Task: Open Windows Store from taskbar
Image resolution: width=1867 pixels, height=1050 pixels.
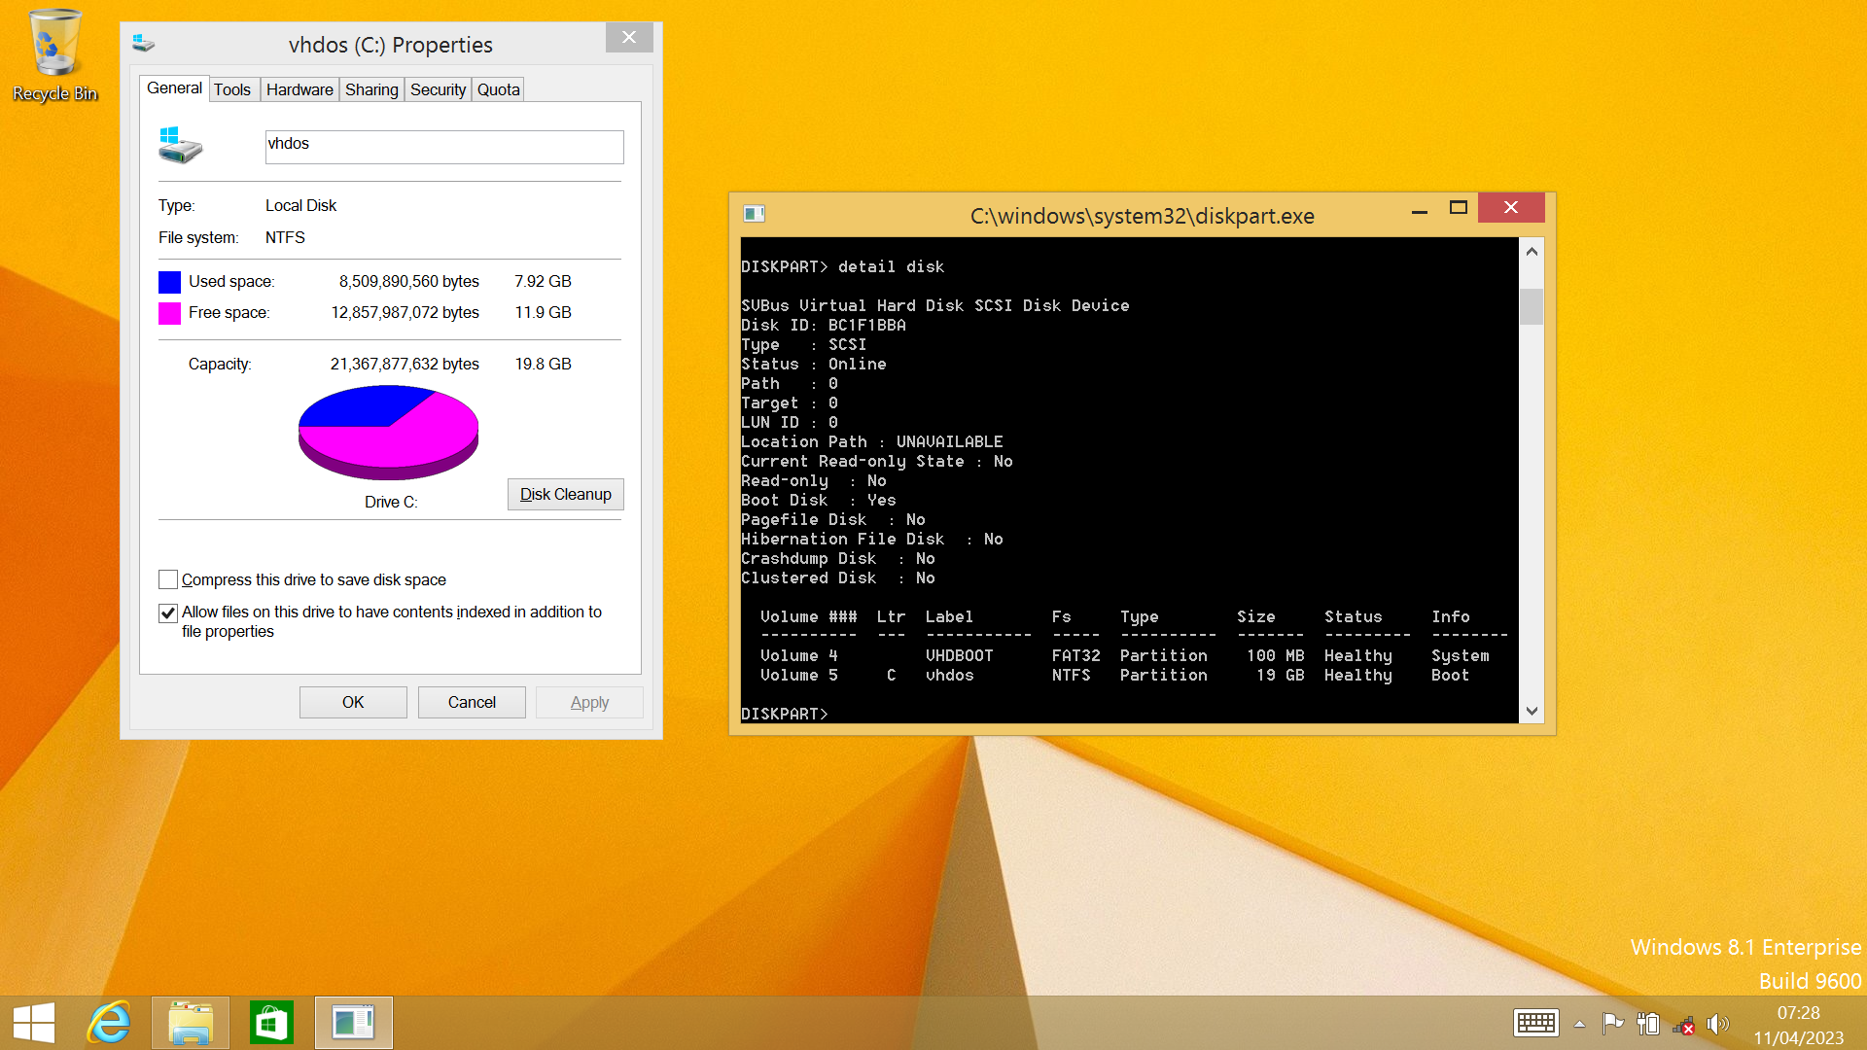Action: coord(271,1024)
